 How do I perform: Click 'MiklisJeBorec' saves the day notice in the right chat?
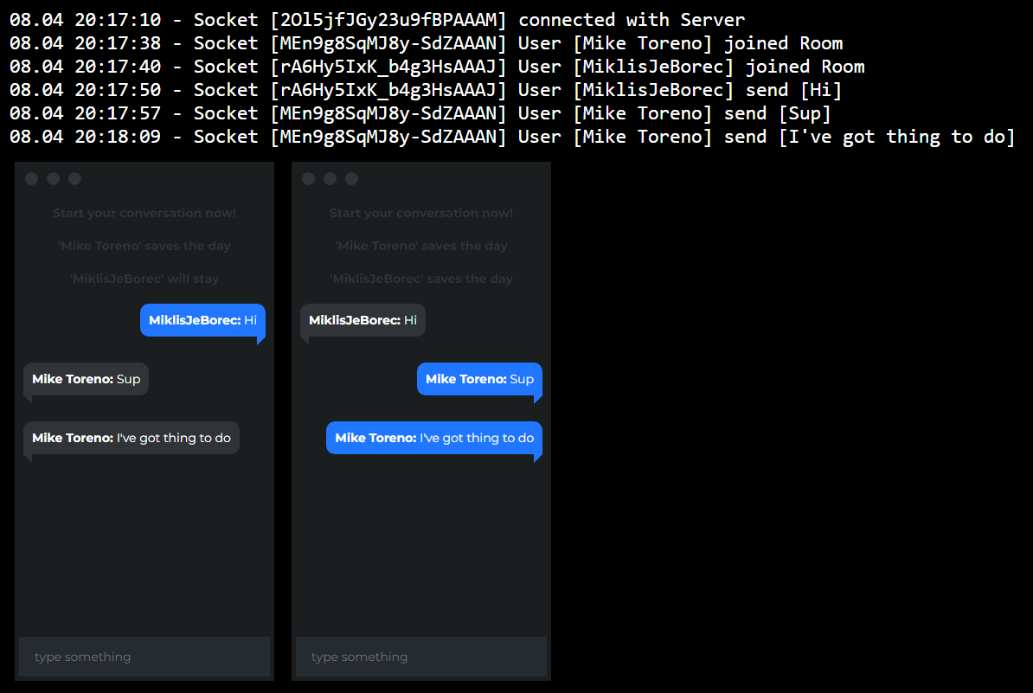click(421, 279)
